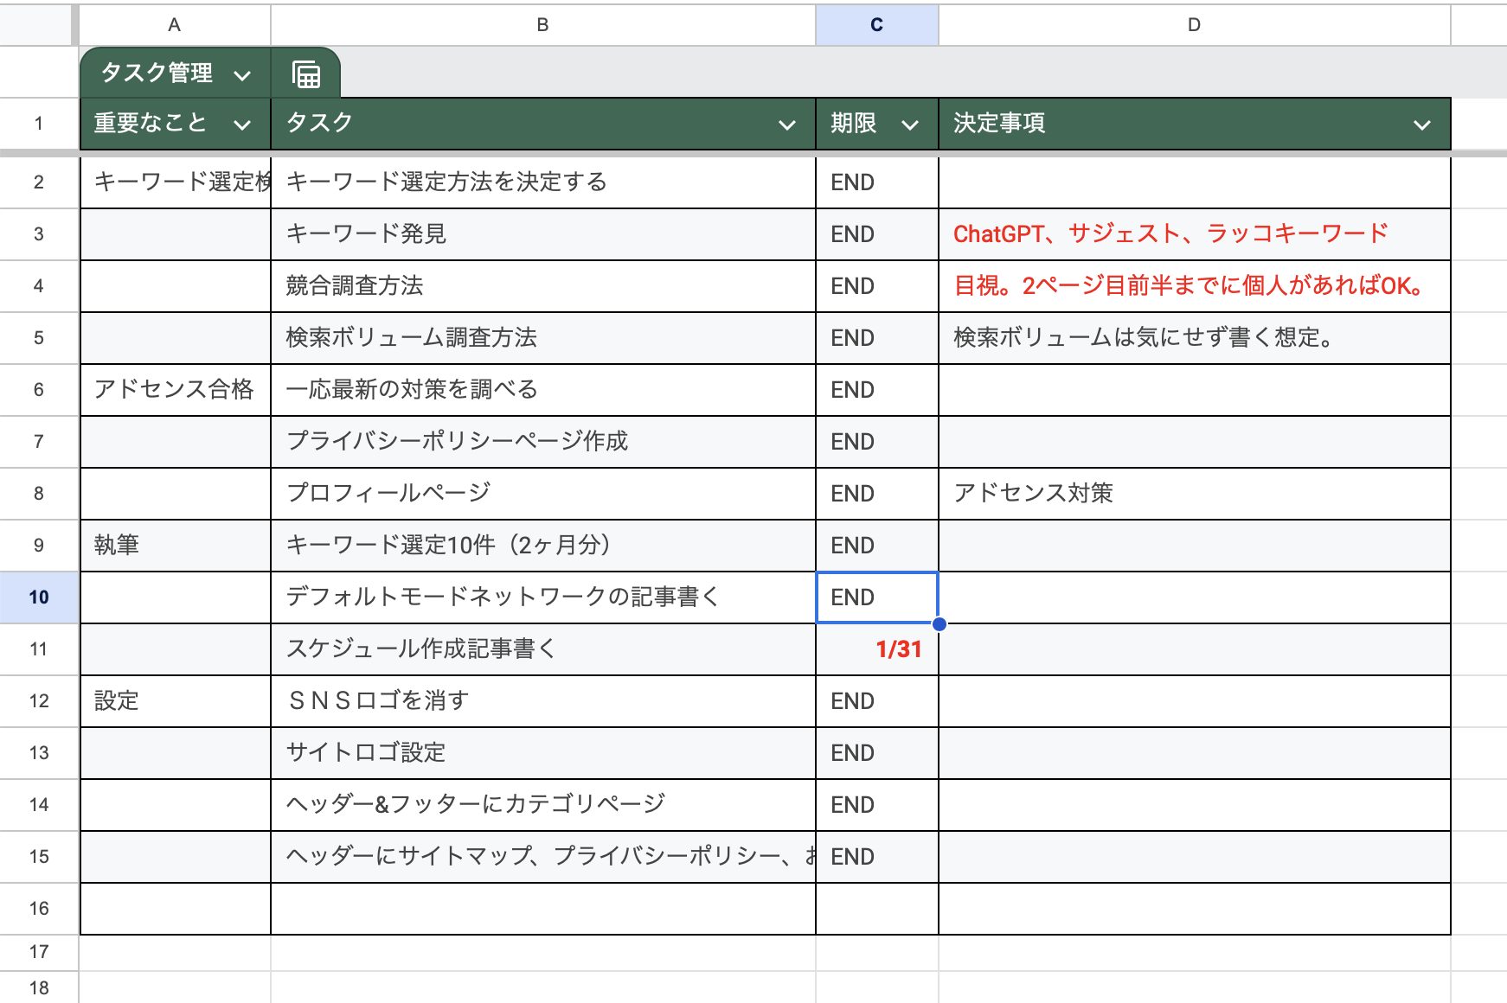The height and width of the screenshot is (1003, 1507).
Task: Select row 10 by clicking its row number
Action: pyautogui.click(x=38, y=597)
